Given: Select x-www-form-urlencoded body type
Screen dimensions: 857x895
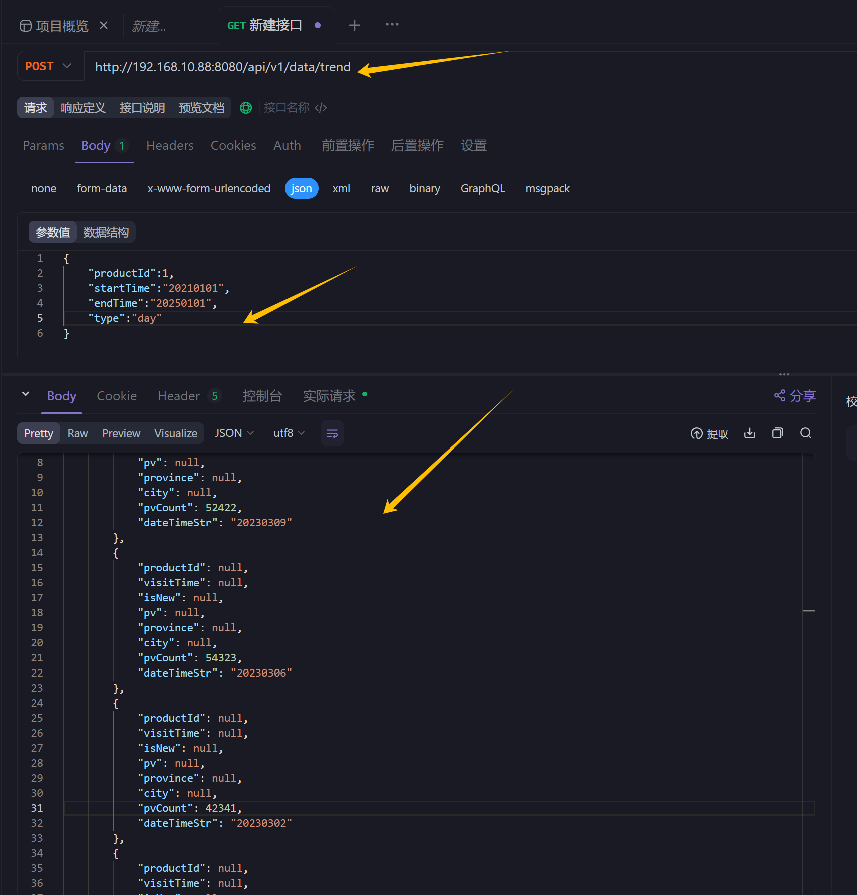Looking at the screenshot, I should point(209,188).
